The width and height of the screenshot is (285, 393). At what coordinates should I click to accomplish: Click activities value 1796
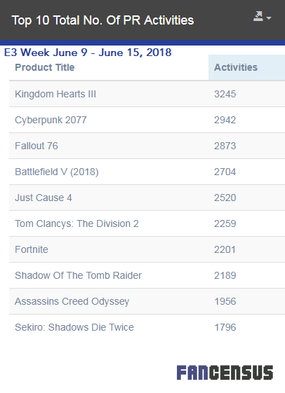(x=225, y=327)
